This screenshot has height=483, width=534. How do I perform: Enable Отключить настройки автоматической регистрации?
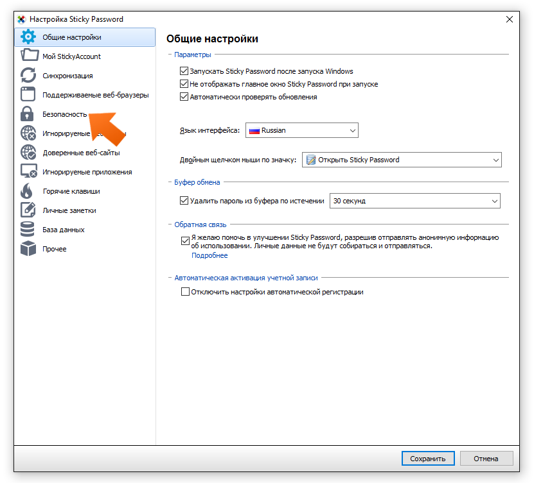click(185, 292)
